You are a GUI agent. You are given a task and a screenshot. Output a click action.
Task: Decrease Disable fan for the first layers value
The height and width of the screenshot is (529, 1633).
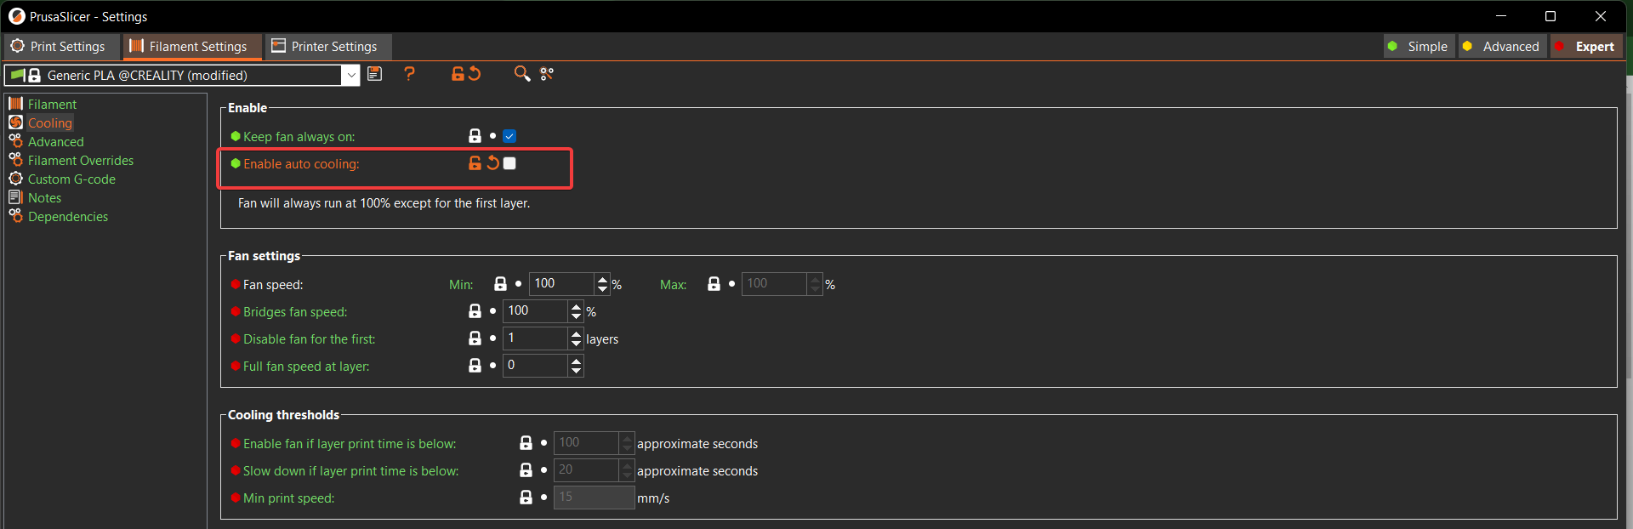577,344
